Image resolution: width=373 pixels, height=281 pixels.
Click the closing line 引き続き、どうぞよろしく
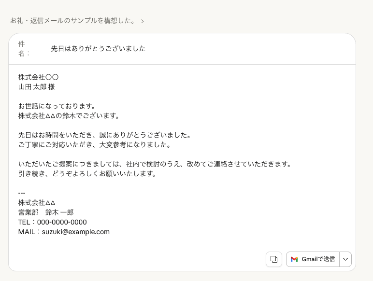click(88, 174)
